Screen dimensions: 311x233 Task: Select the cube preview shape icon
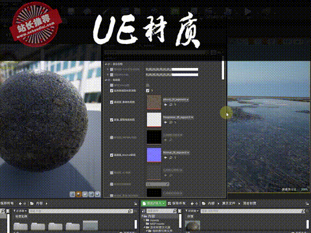coord(91,194)
